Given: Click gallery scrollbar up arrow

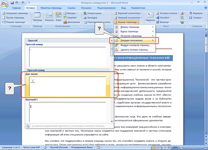Looking at the screenshot, I should pos(112,40).
